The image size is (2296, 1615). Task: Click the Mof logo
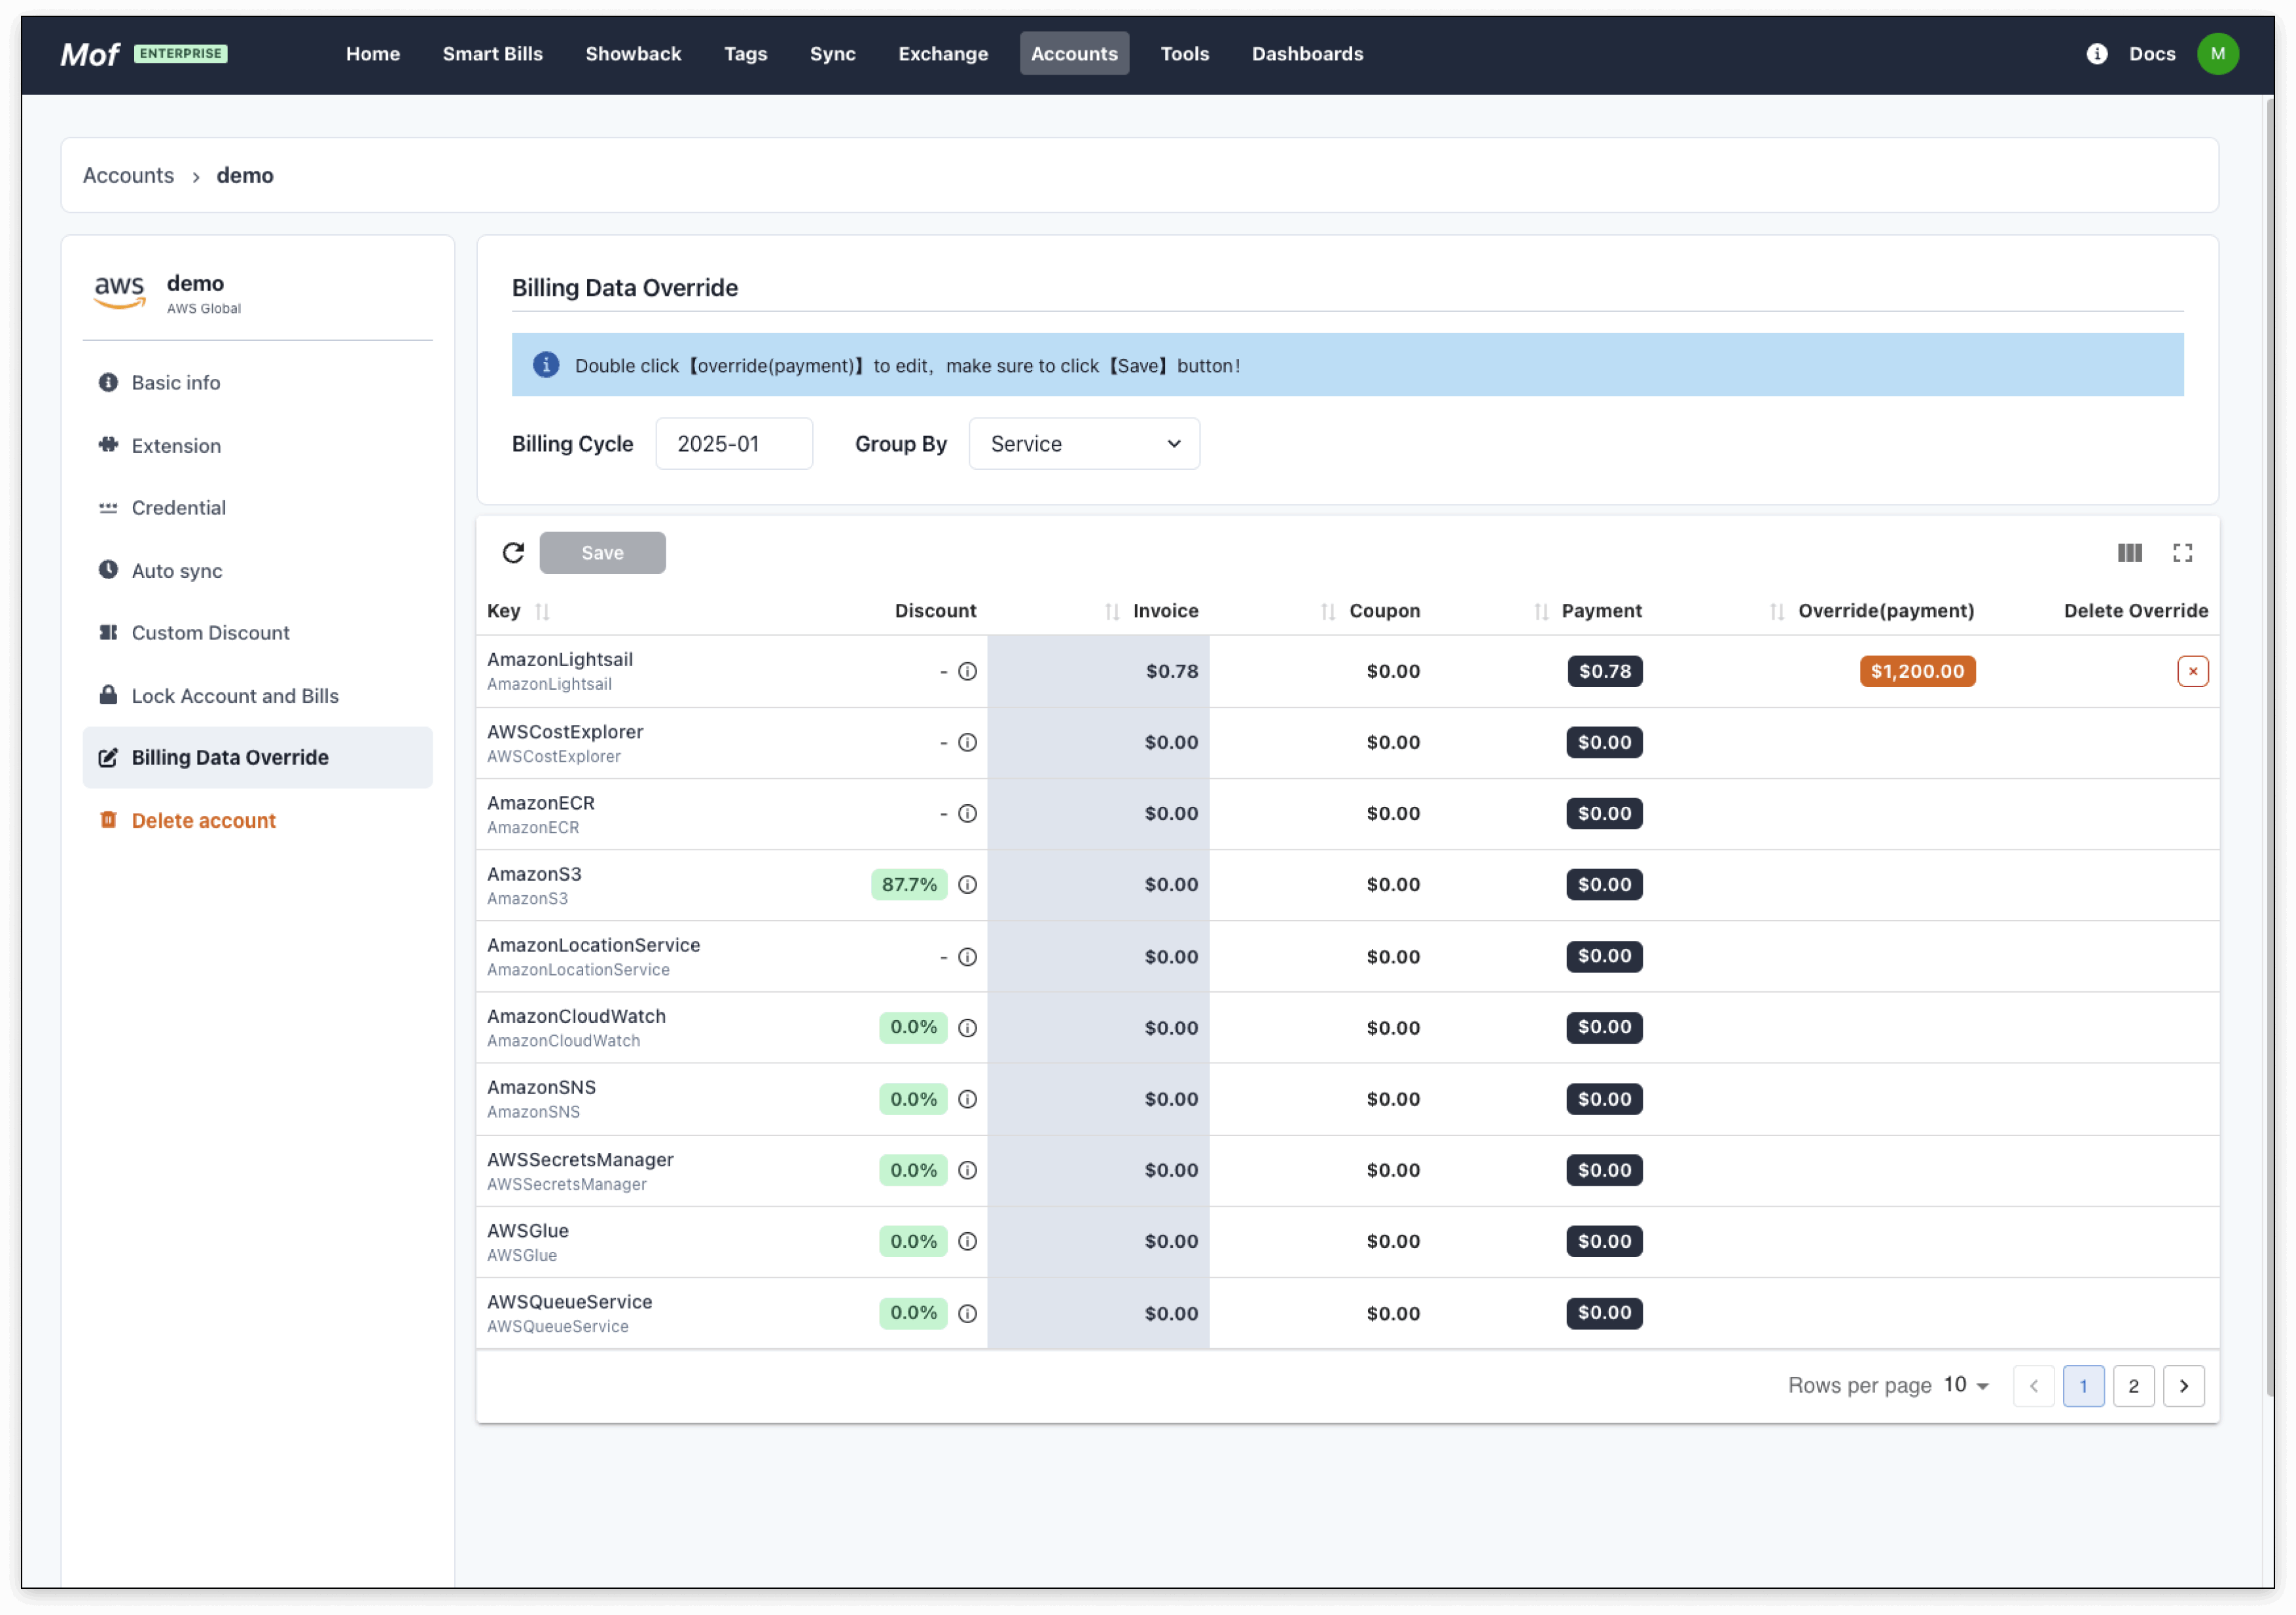coord(90,54)
